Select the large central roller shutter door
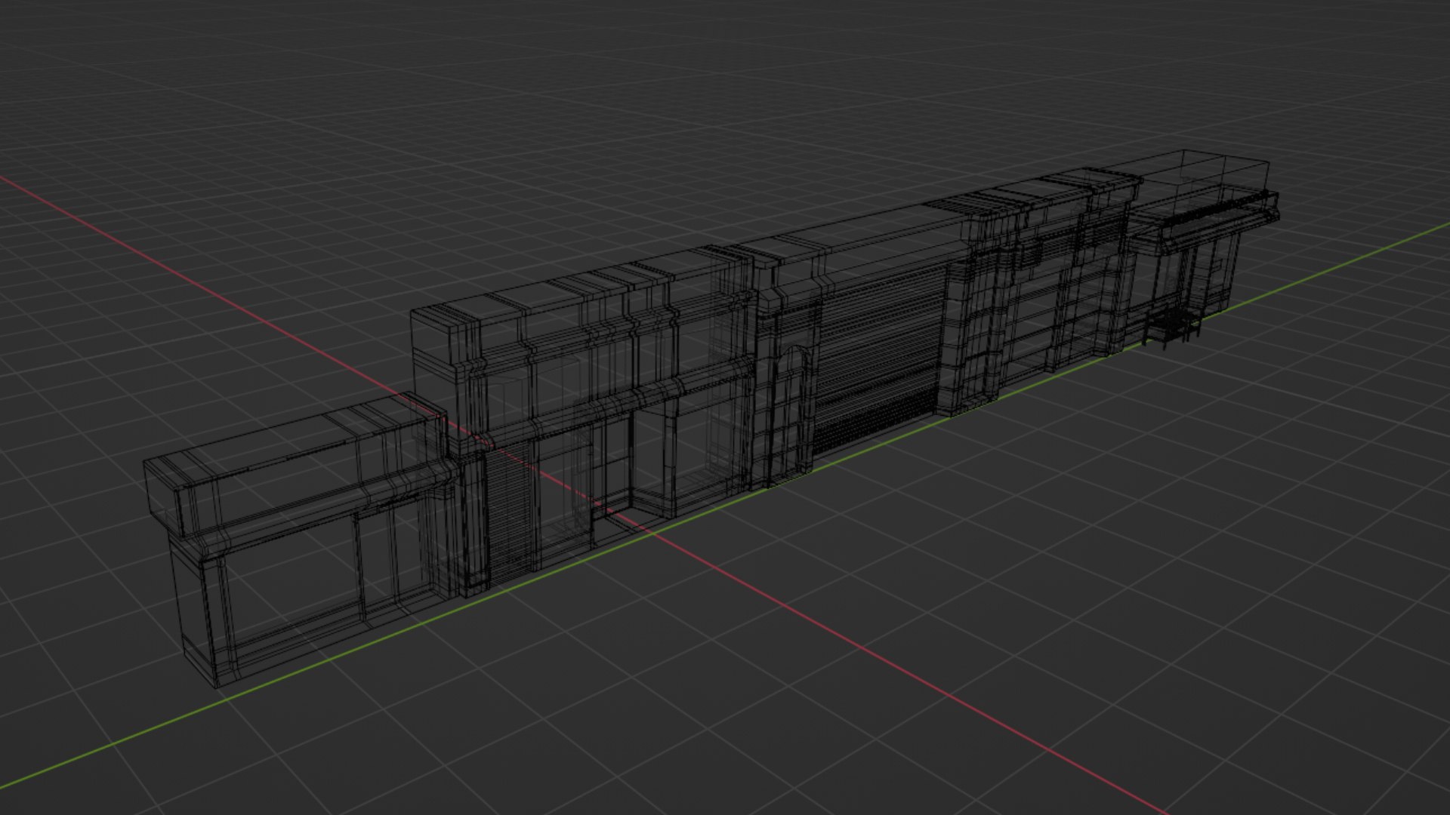 pos(881,360)
